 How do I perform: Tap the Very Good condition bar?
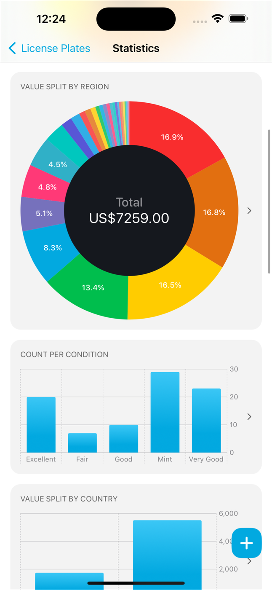pyautogui.click(x=206, y=421)
